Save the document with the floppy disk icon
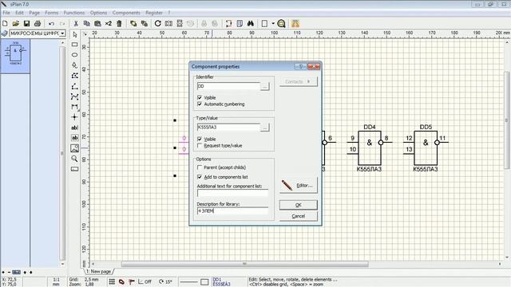The image size is (511, 287). click(26, 23)
